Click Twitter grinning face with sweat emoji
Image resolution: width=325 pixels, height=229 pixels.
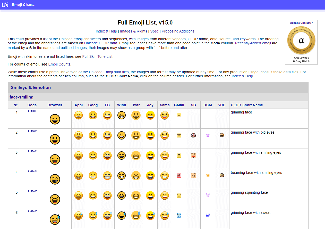point(136,216)
